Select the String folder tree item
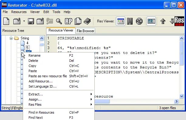Viewport: 186px width, 120px height. coord(25,38)
